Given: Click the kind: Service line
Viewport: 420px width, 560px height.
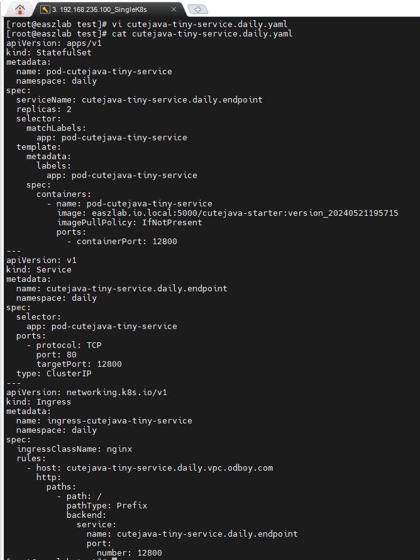Looking at the screenshot, I should click(x=36, y=269).
